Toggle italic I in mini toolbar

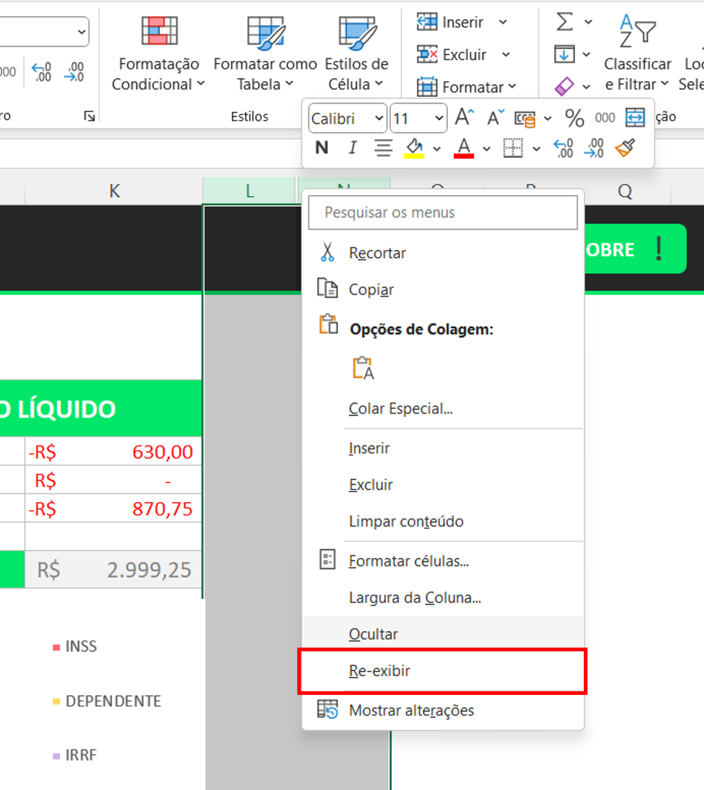352,148
